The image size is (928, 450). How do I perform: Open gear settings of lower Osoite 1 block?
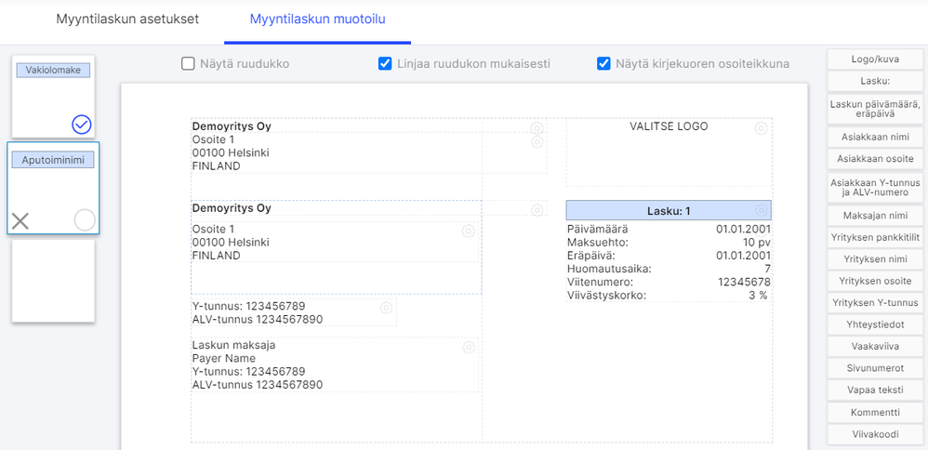click(x=468, y=231)
